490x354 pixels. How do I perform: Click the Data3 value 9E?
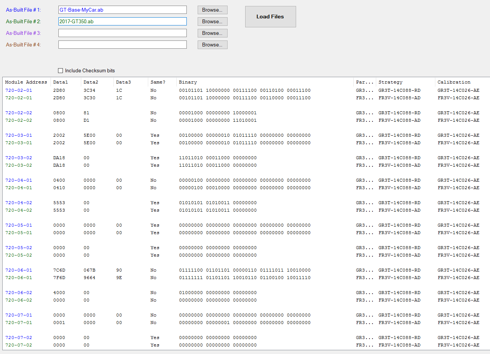(119, 278)
